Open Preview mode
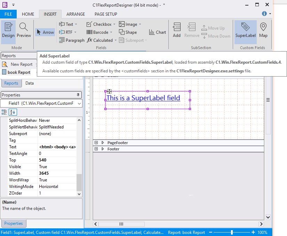 tap(24, 31)
